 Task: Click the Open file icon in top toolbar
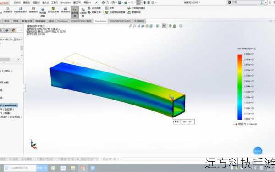[x=113, y=2]
